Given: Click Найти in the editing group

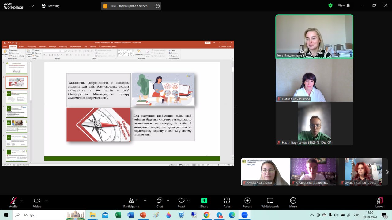Looking at the screenshot, I should pyautogui.click(x=172, y=50).
